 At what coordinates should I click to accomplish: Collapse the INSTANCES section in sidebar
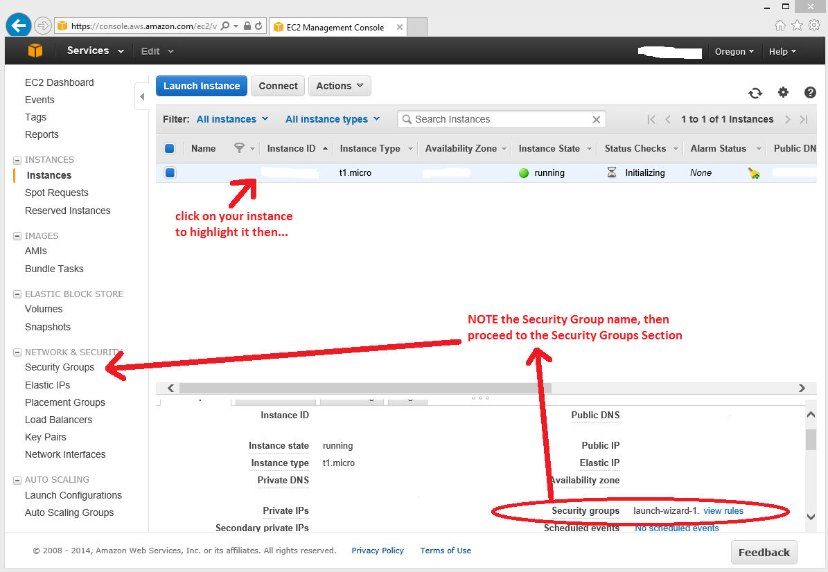[x=17, y=160]
